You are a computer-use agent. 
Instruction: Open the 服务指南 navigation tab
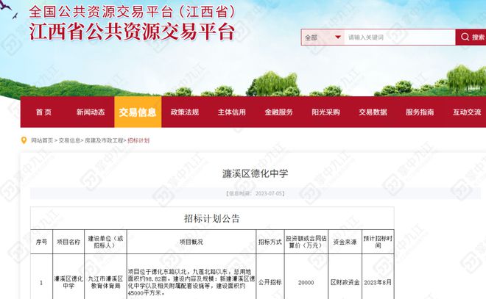click(420, 112)
